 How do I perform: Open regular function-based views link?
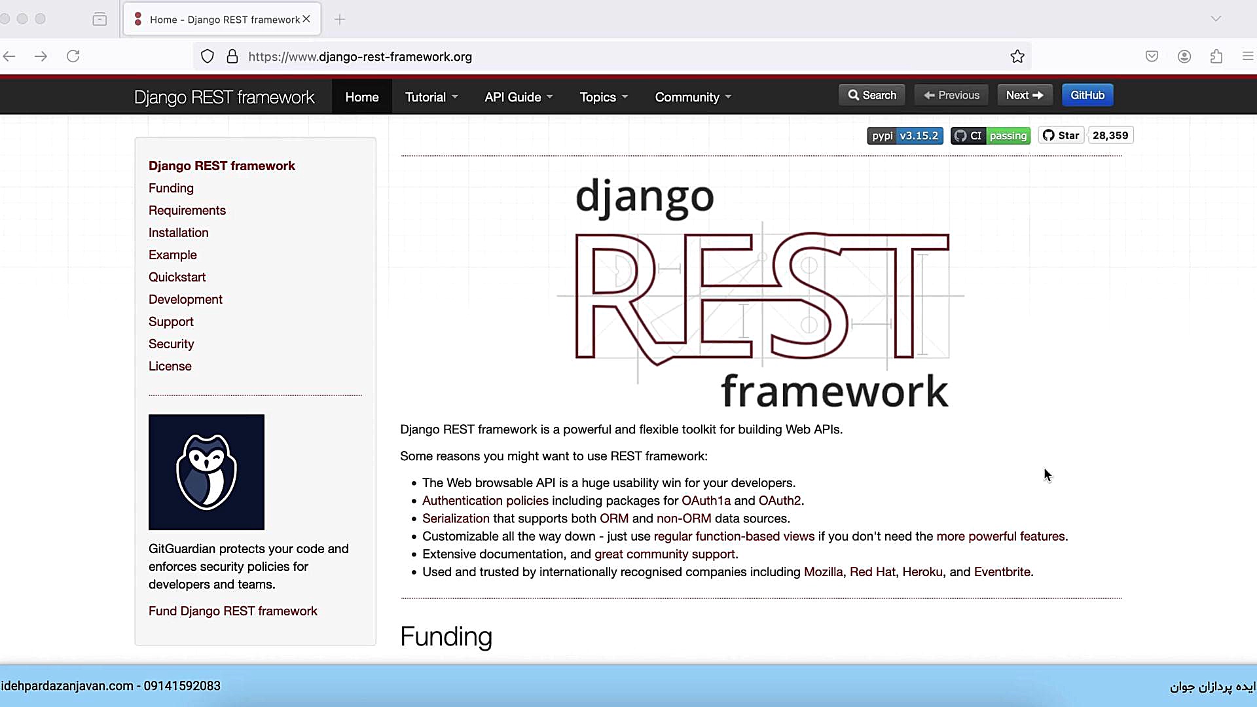(734, 536)
